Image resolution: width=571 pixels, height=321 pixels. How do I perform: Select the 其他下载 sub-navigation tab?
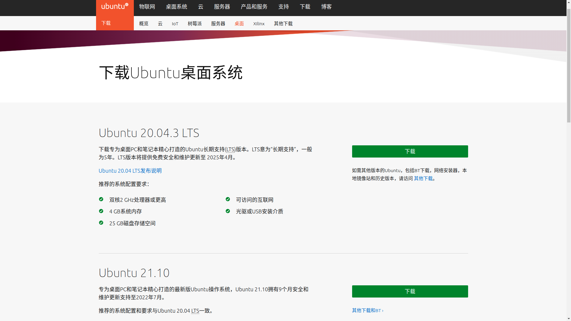(x=283, y=24)
